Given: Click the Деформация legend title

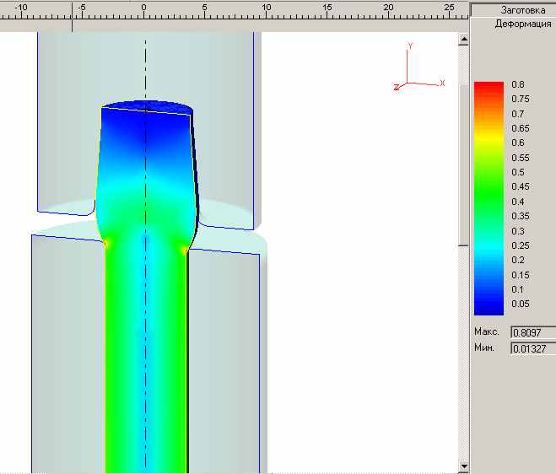Looking at the screenshot, I should (x=523, y=24).
